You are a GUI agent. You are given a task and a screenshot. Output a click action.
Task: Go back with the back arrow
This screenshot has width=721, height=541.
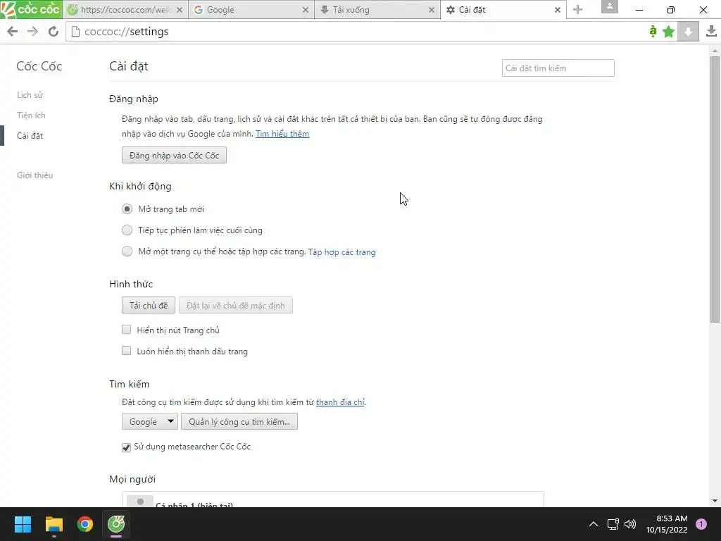(13, 31)
